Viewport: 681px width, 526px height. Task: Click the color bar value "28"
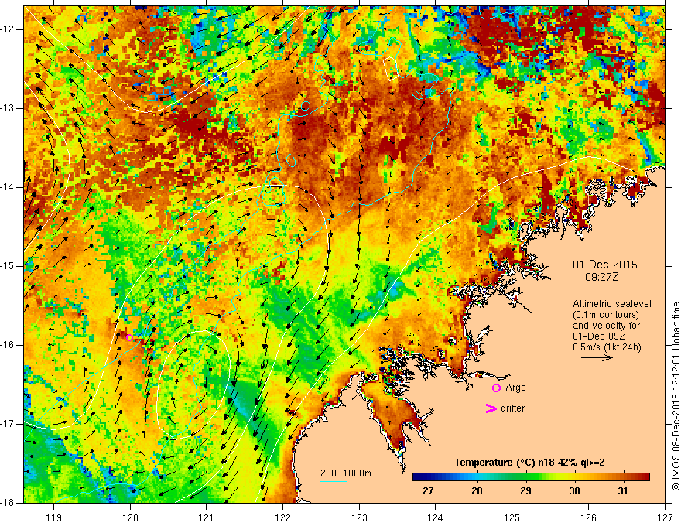coord(477,491)
